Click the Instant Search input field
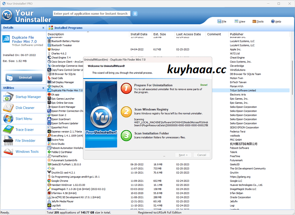295x215 pixels. click(91, 14)
